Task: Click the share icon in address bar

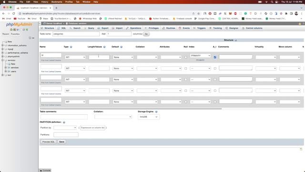Action: pyautogui.click(x=193, y=13)
